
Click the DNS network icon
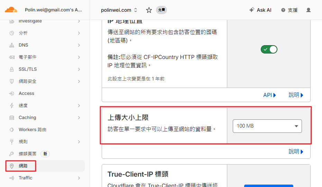12,45
